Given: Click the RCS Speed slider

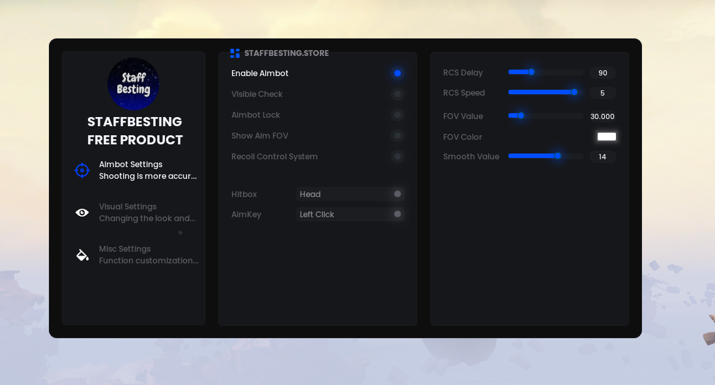Looking at the screenshot, I should click(x=546, y=92).
